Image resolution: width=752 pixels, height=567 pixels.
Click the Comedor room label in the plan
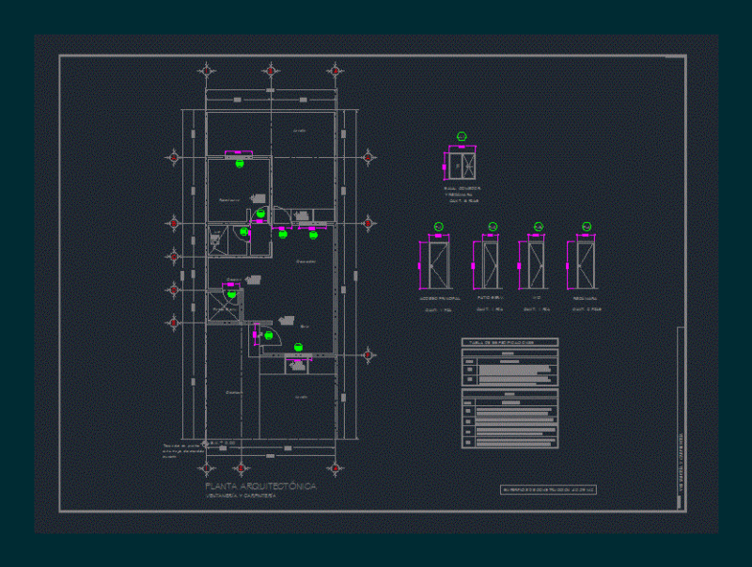pyautogui.click(x=306, y=261)
